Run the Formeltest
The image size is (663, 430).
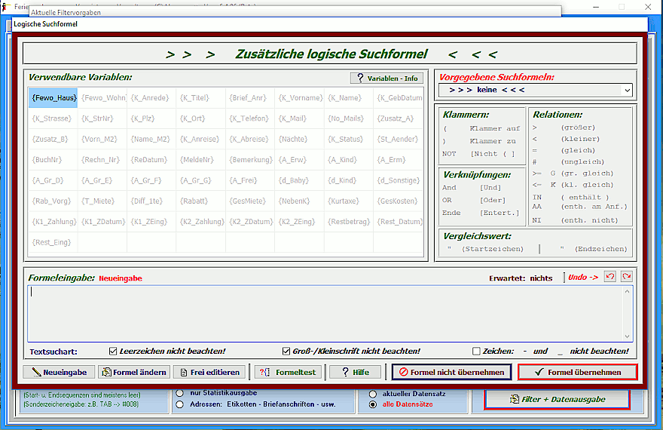(x=289, y=372)
